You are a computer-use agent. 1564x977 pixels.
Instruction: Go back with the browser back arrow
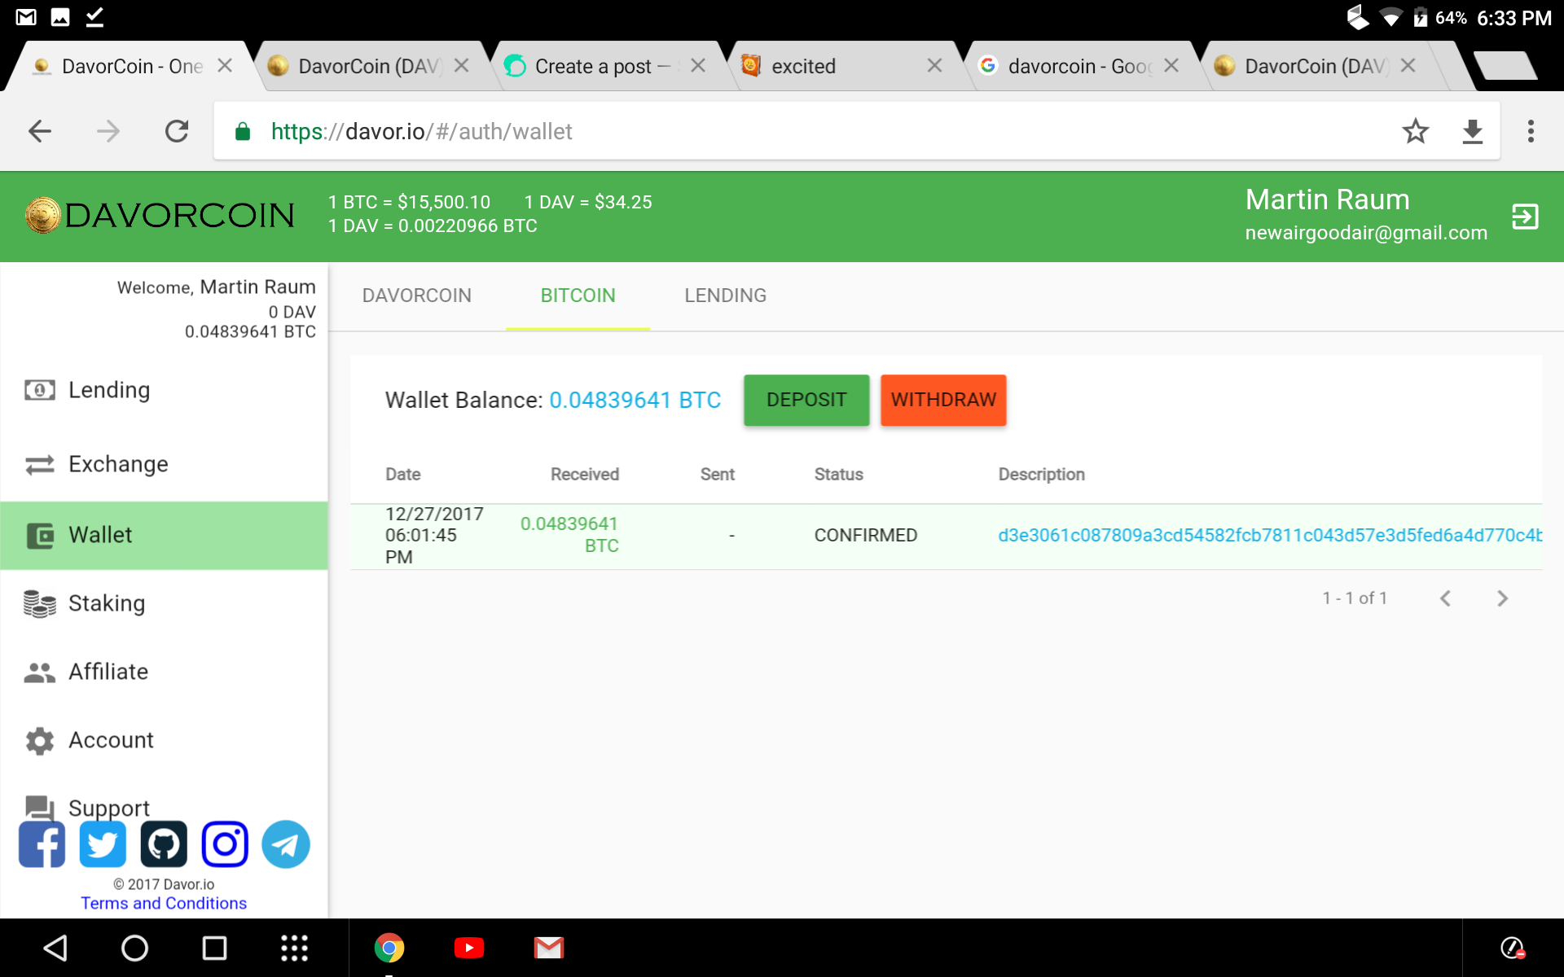40,131
